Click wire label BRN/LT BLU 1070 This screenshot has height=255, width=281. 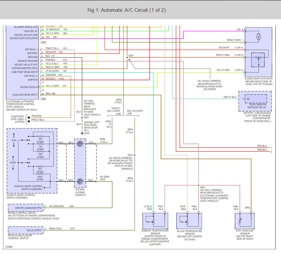[62, 229]
